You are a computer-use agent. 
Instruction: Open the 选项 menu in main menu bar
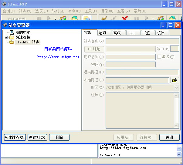point(42,11)
